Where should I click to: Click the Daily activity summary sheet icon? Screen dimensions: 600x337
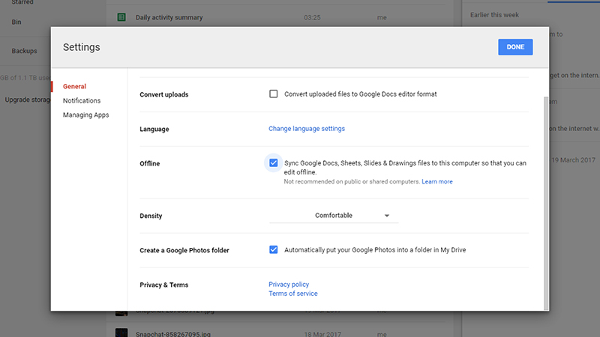pos(121,17)
